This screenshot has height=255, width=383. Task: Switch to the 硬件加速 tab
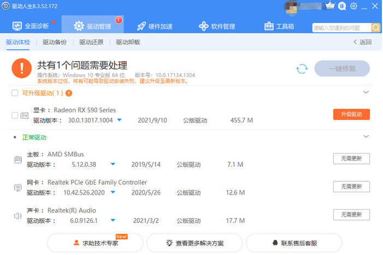[x=155, y=26]
